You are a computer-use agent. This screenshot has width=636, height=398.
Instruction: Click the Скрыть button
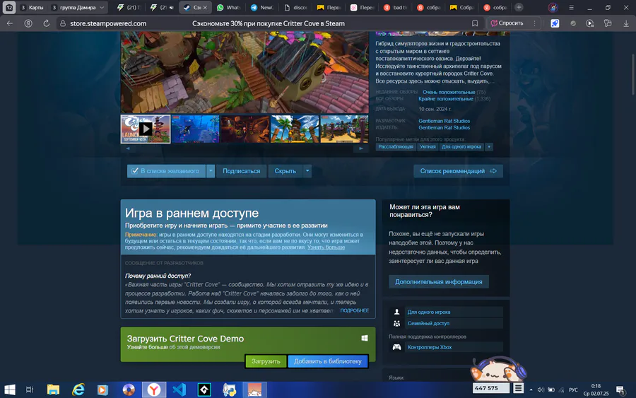285,171
